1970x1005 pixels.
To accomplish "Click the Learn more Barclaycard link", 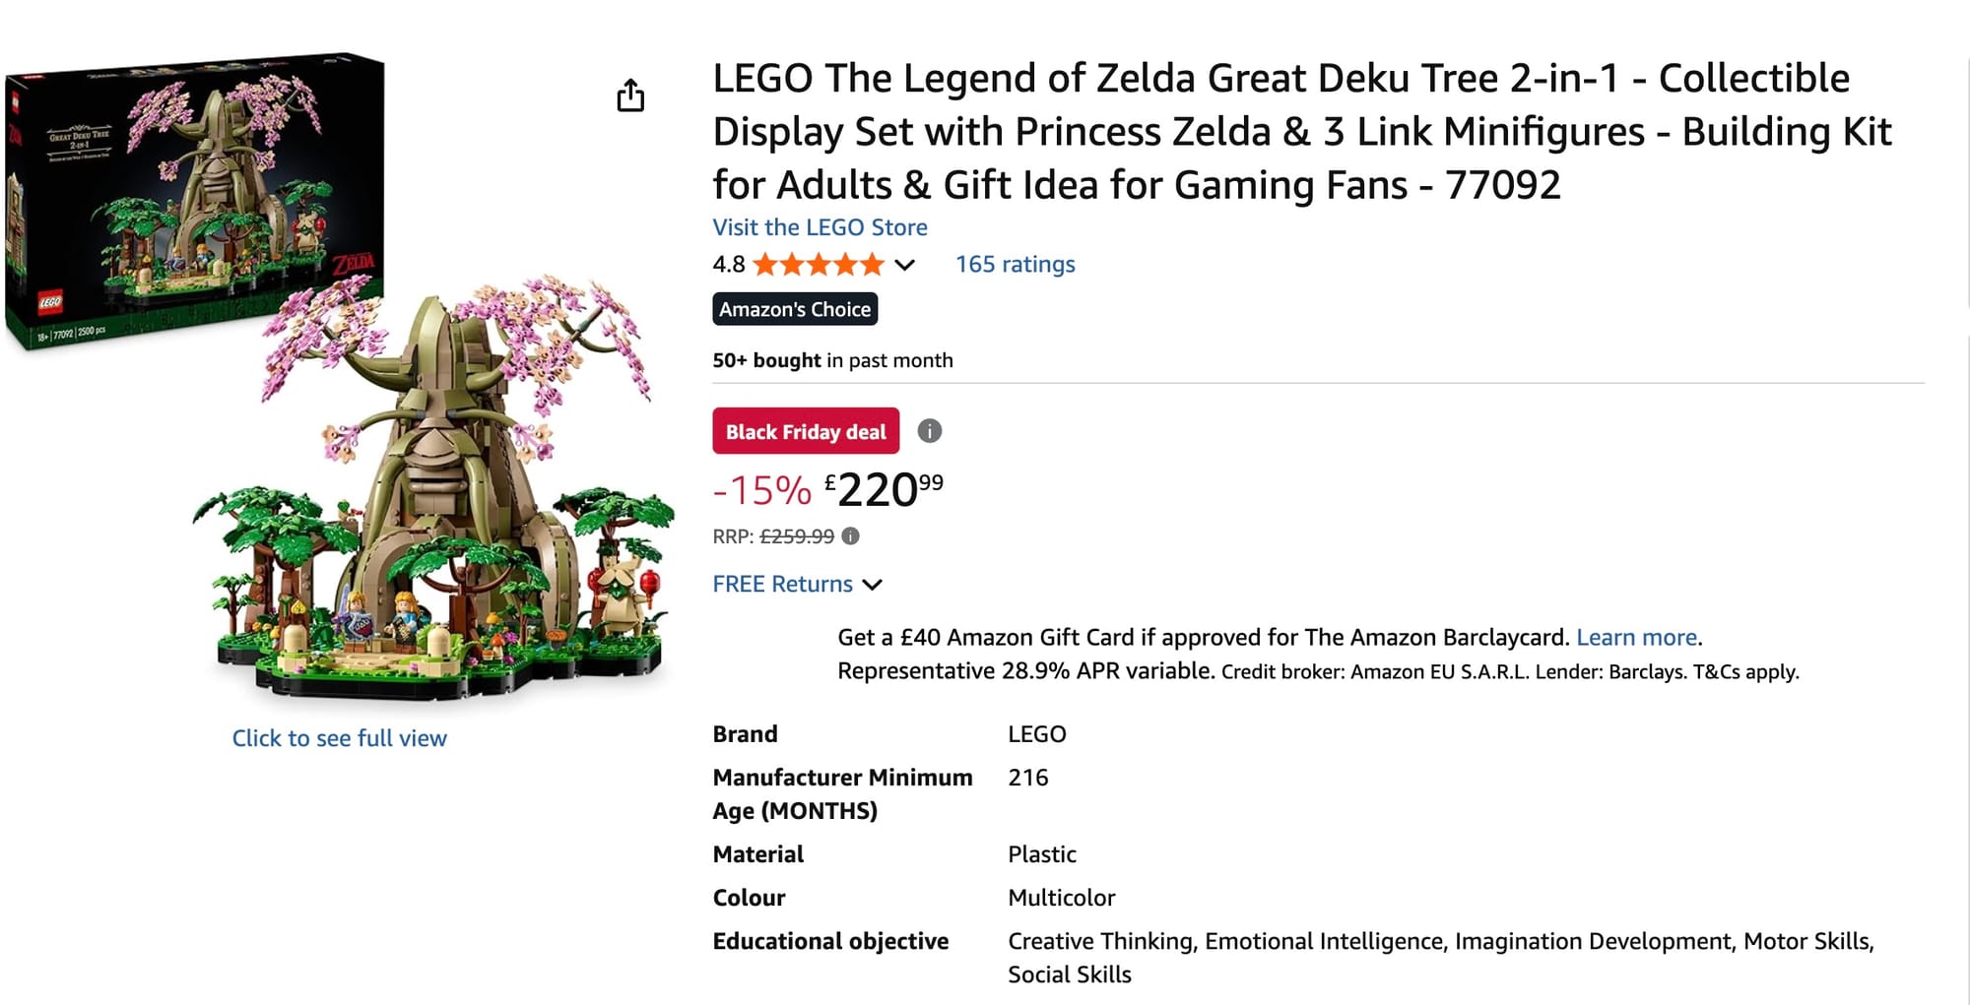I will coord(1635,637).
